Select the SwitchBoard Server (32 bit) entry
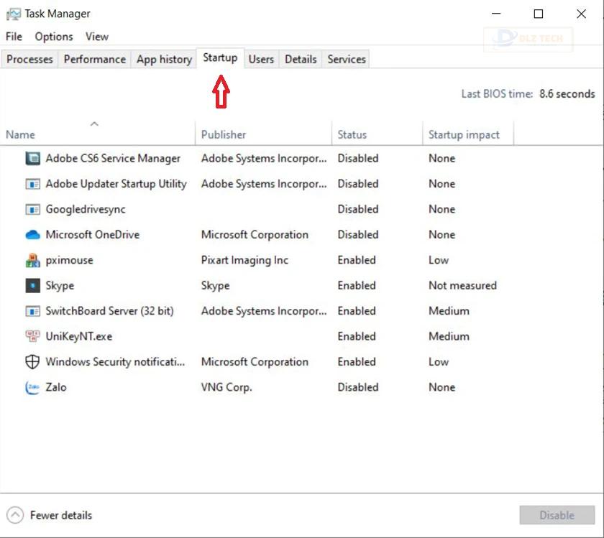 coord(110,311)
